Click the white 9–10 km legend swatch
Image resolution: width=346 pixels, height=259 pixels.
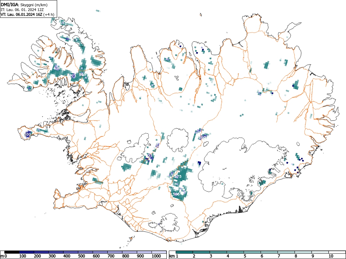(x=320, y=252)
